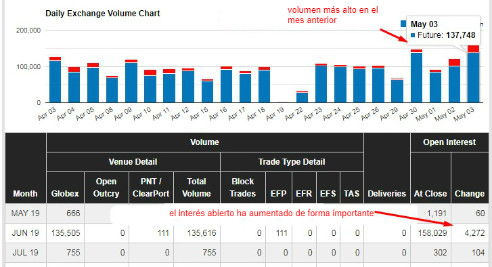Click the Venue Detail group header
The width and height of the screenshot is (492, 267).
click(133, 162)
